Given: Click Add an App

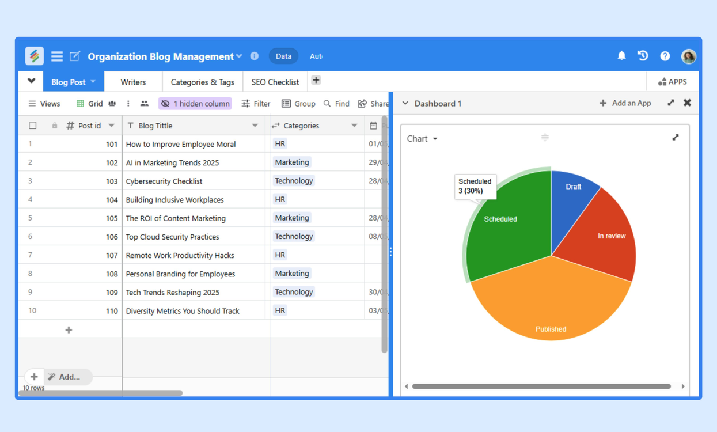Looking at the screenshot, I should click(x=625, y=103).
